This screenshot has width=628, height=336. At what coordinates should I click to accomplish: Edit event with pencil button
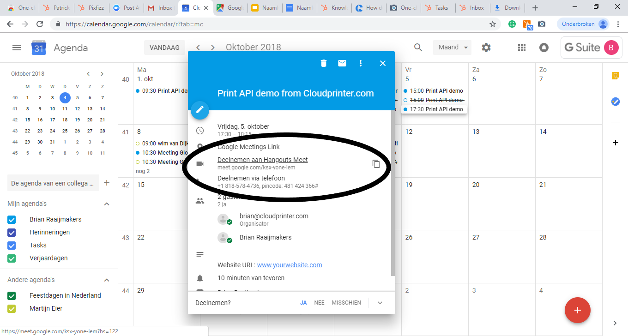coord(200,110)
